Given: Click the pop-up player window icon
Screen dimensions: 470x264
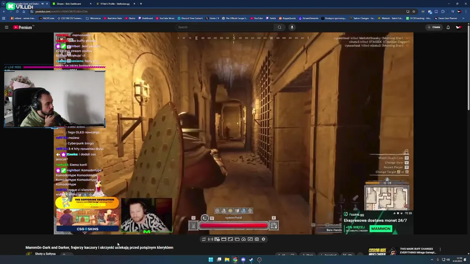Looking at the screenshot, I should [x=237, y=239].
